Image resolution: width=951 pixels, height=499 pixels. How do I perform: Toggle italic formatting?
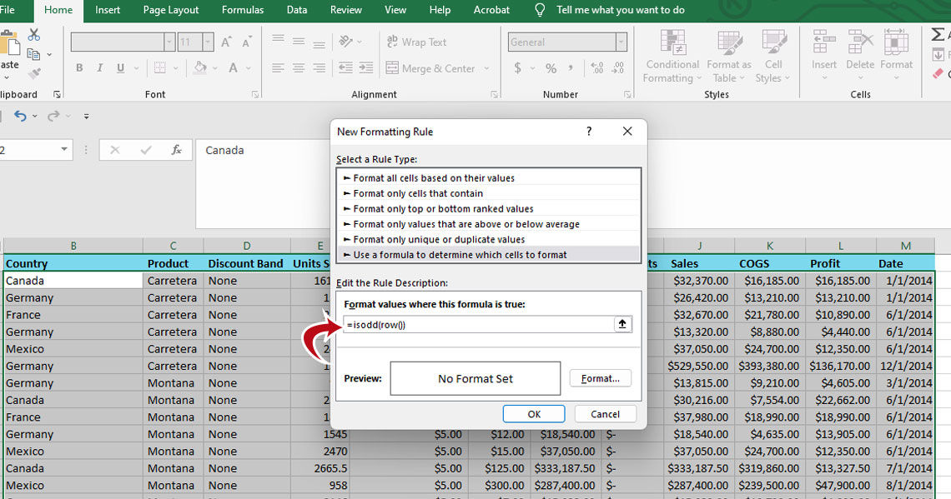(x=100, y=67)
